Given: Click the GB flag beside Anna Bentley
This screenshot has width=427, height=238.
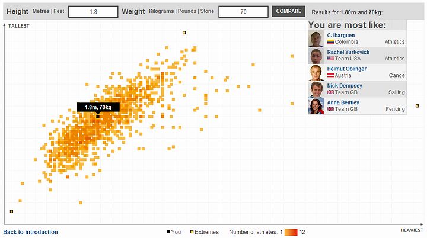Looking at the screenshot, I should pos(330,109).
